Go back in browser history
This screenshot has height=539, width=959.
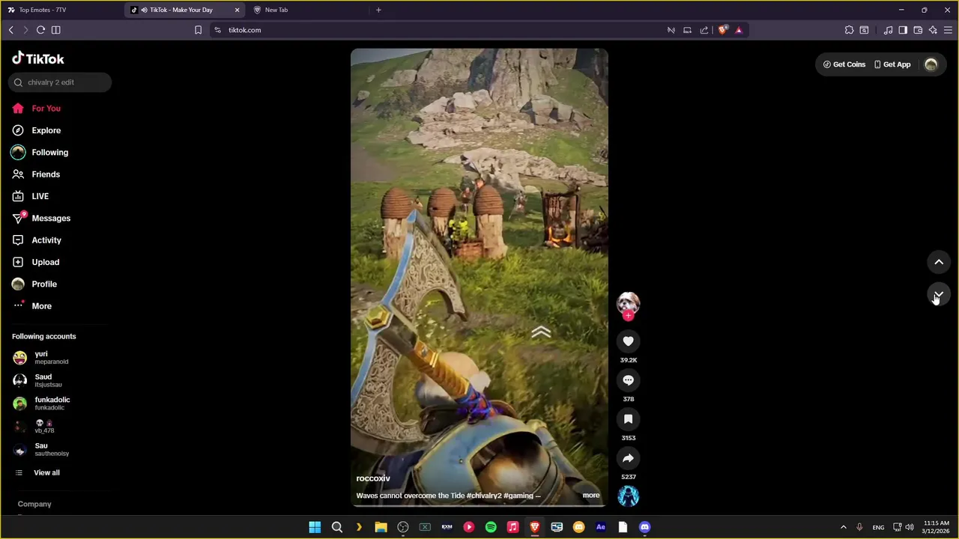[x=10, y=30]
